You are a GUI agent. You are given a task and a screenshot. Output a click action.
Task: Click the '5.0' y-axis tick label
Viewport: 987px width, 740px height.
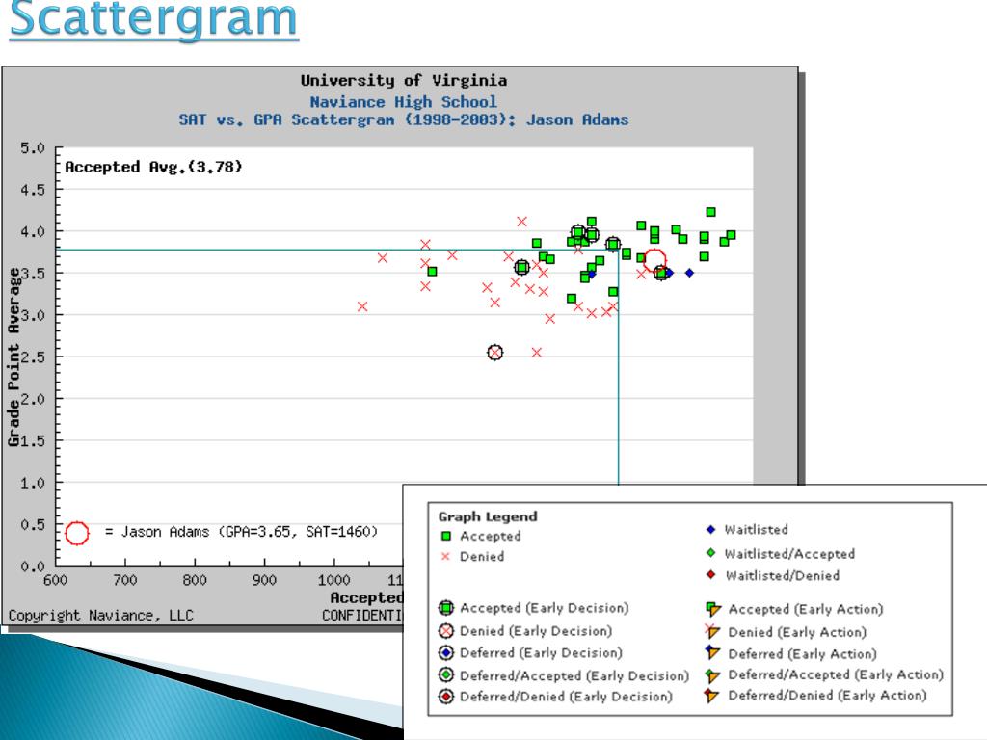click(x=33, y=148)
